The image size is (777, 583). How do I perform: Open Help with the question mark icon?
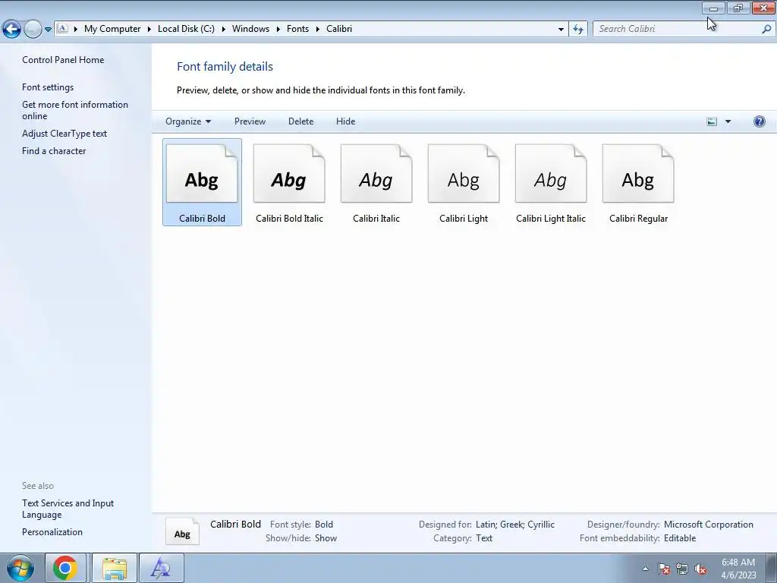(x=759, y=121)
